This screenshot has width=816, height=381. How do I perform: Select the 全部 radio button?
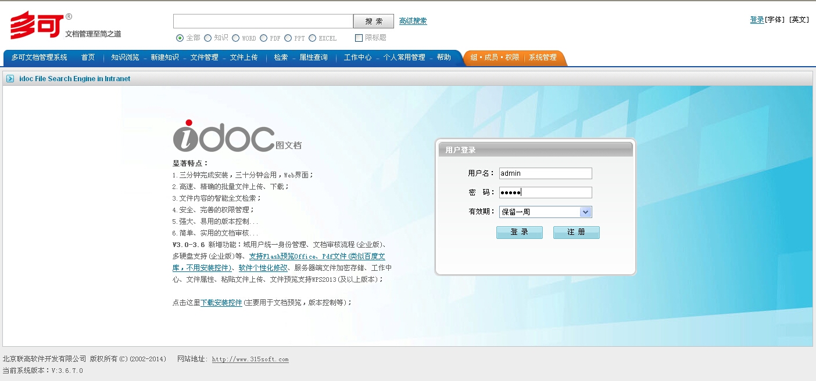click(x=180, y=38)
